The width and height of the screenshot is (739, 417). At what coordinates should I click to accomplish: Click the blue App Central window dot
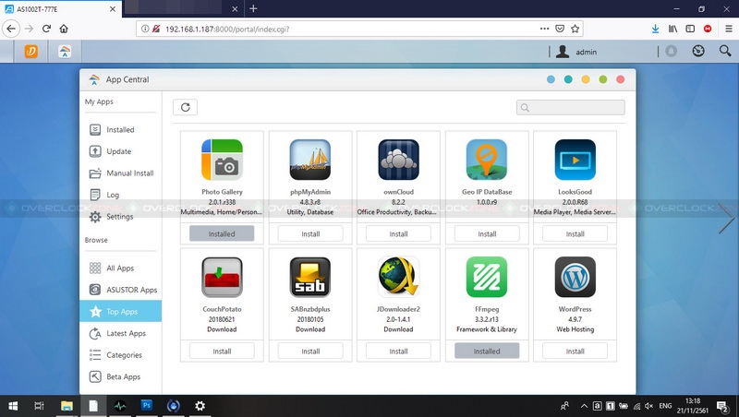[x=551, y=79]
